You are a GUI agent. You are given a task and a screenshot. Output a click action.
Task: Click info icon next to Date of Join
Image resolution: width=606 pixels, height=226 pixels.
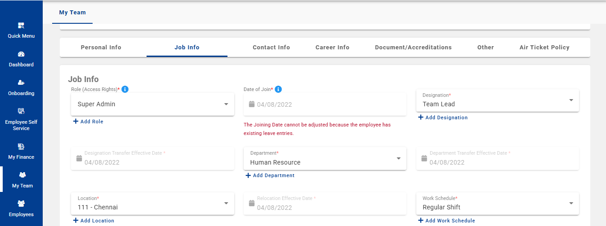coord(278,89)
